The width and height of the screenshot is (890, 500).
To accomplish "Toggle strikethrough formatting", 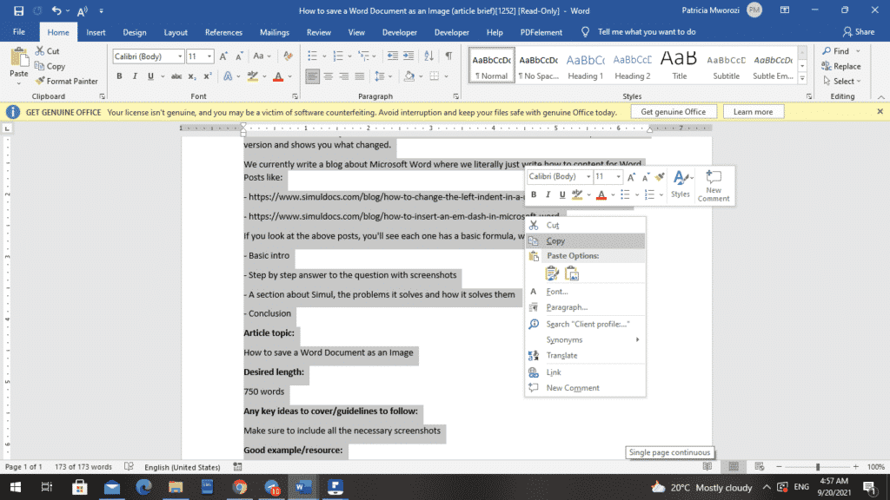I will [x=176, y=76].
